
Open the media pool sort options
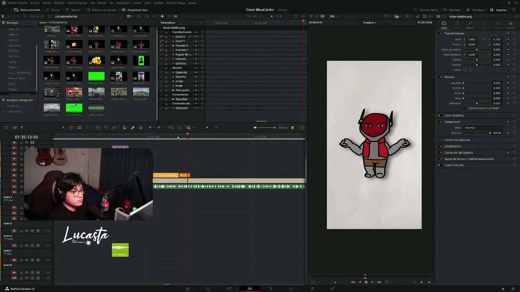pos(147,17)
